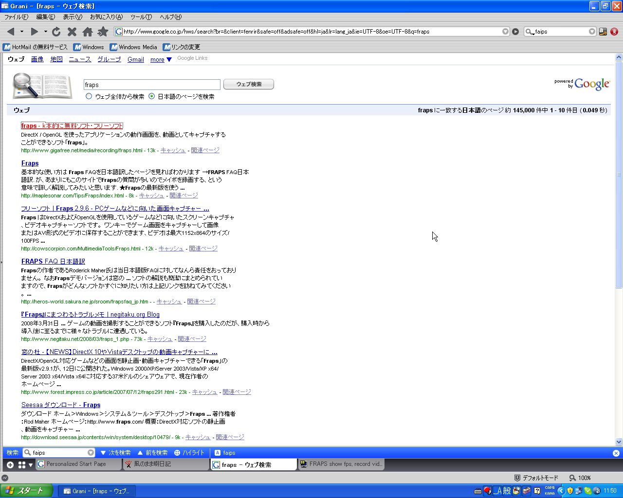Click the powered by Google logo

[x=582, y=84]
